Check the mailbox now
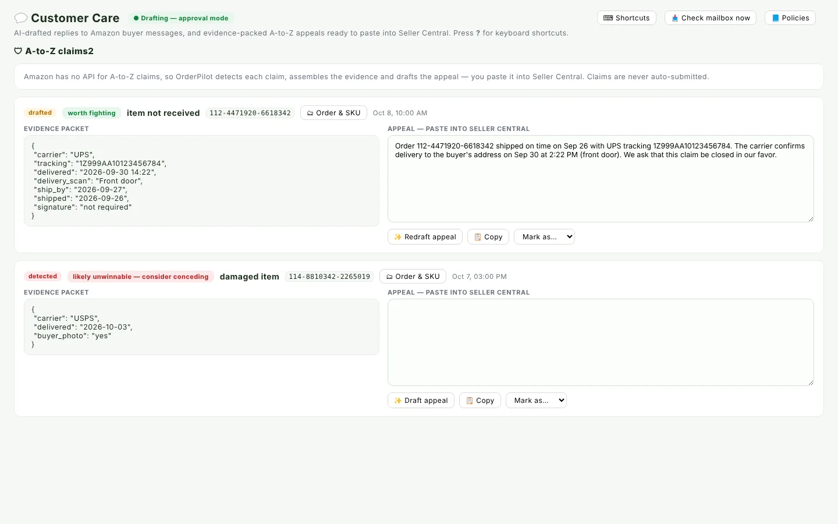The image size is (838, 524). pos(711,18)
